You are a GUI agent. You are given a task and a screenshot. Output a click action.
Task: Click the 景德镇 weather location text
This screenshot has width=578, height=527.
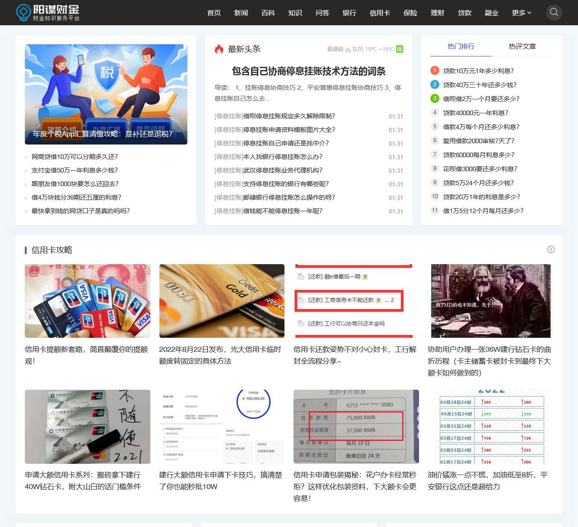335,49
